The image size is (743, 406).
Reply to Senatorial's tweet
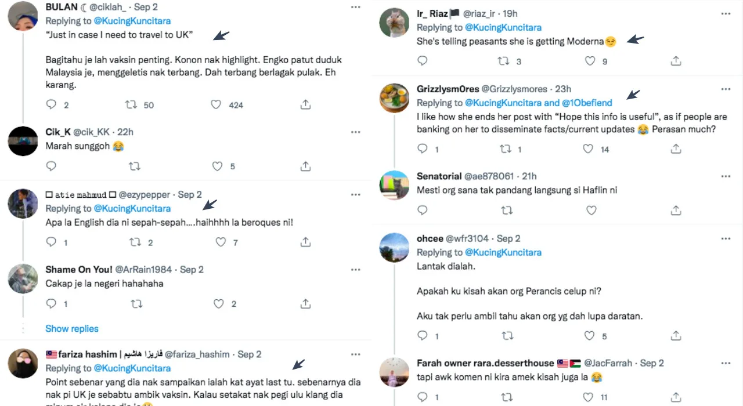[423, 210]
